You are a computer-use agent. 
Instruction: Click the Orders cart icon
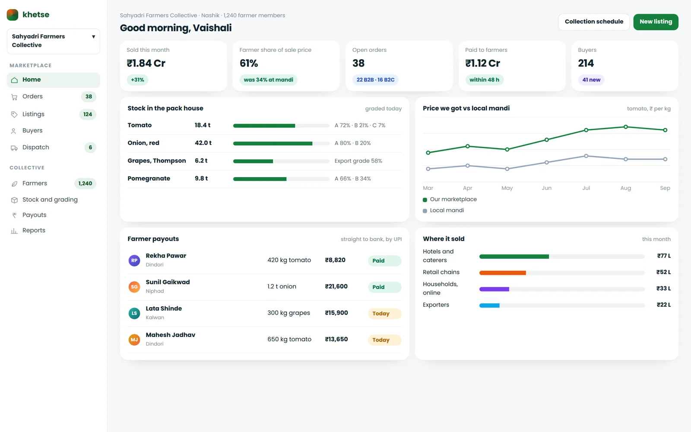(x=14, y=97)
